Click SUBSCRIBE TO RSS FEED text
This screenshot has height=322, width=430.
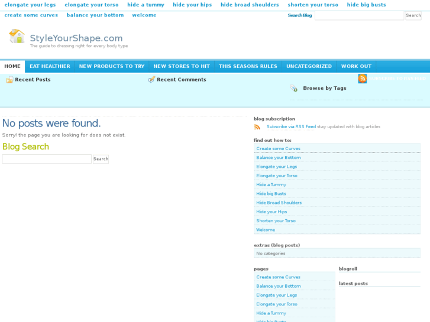pos(397,79)
